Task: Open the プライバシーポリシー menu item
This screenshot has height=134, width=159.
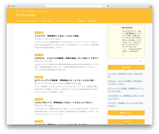Action: 65,21
